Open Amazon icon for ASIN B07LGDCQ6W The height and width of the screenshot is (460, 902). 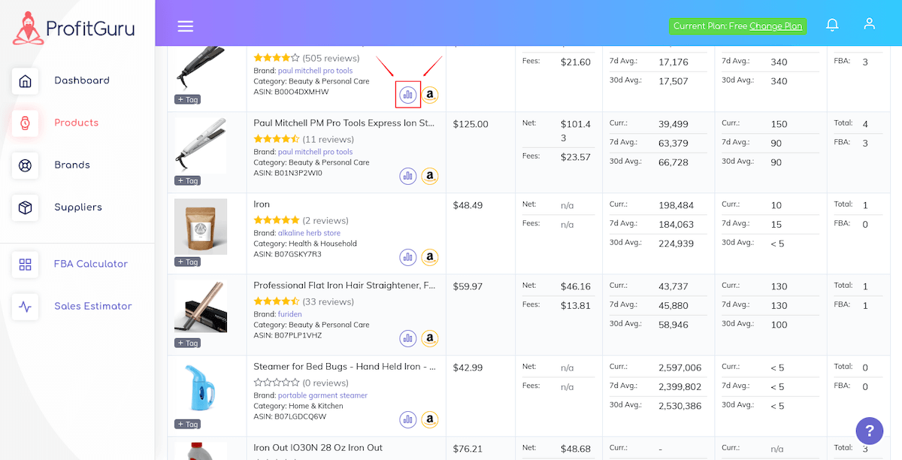coord(430,419)
